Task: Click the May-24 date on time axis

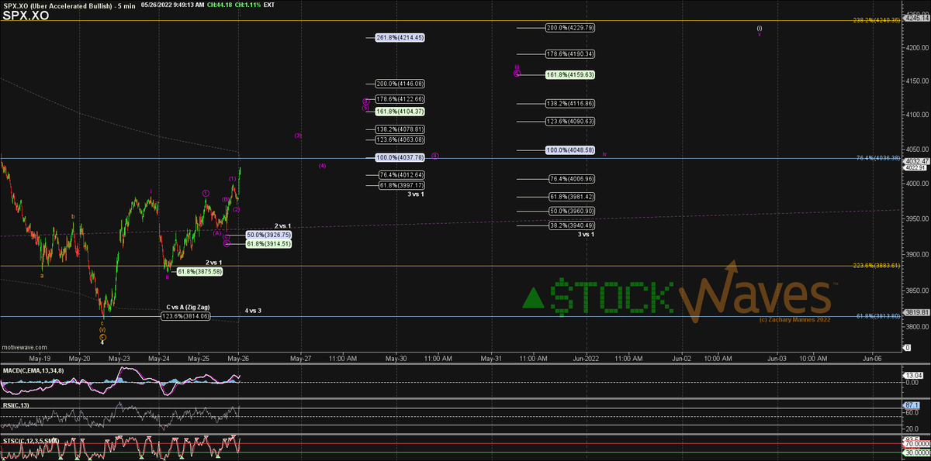Action: (159, 359)
